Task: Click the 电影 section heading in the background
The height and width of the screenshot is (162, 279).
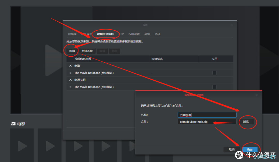Action: click(x=21, y=124)
